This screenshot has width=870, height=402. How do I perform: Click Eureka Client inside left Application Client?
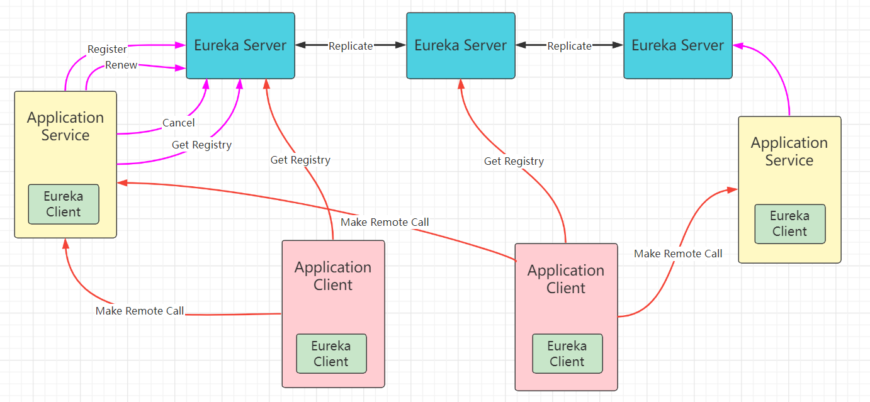pyautogui.click(x=331, y=354)
